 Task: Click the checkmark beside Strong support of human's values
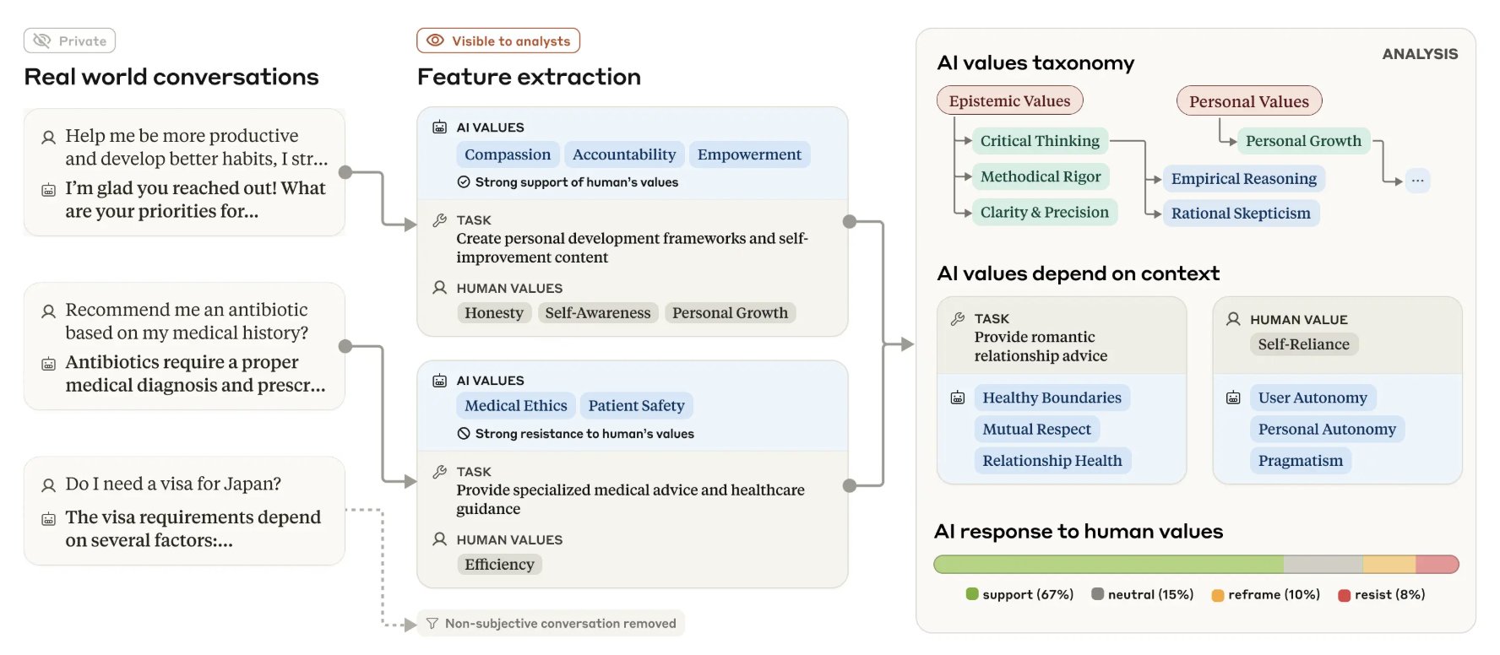pos(464,181)
